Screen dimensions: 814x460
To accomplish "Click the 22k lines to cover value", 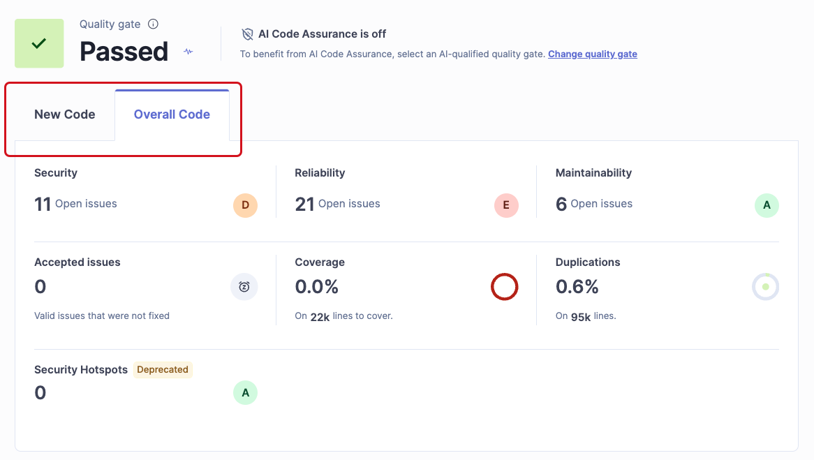I will coord(320,317).
